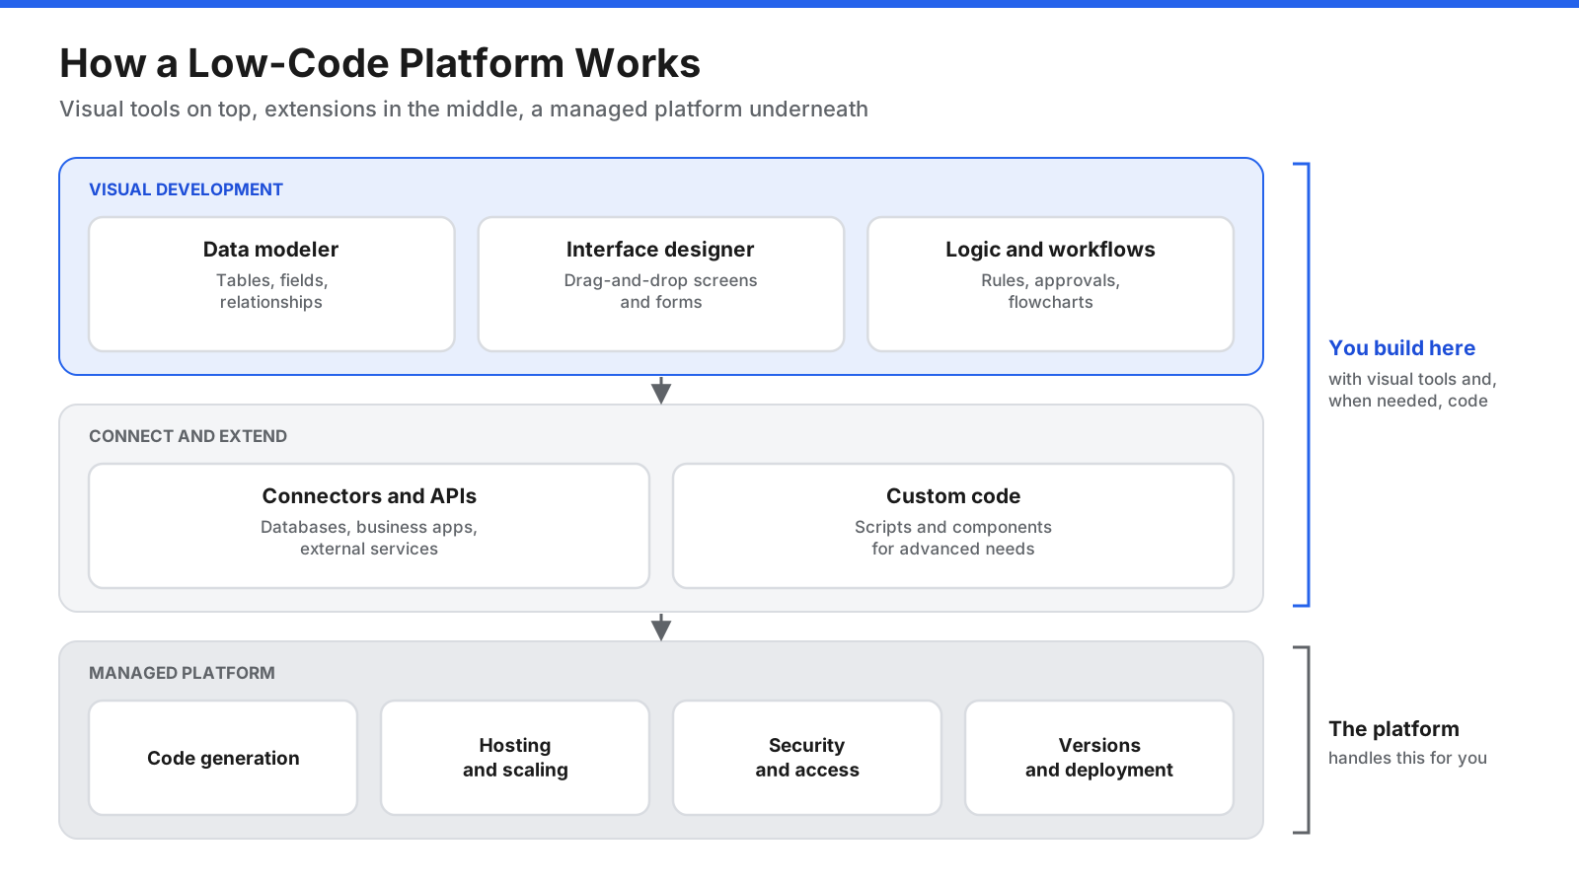This screenshot has height=888, width=1579.
Task: Click the Custom code card
Action: [x=953, y=526]
